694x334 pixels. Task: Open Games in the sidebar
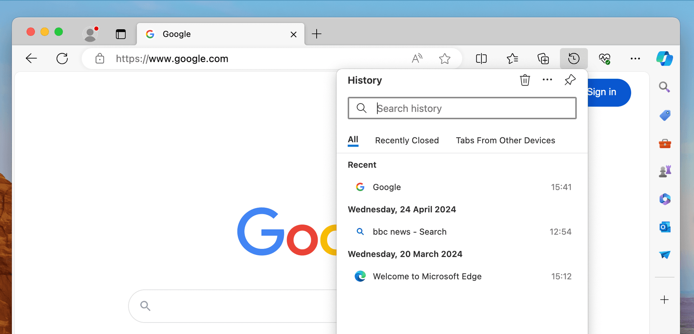point(665,171)
